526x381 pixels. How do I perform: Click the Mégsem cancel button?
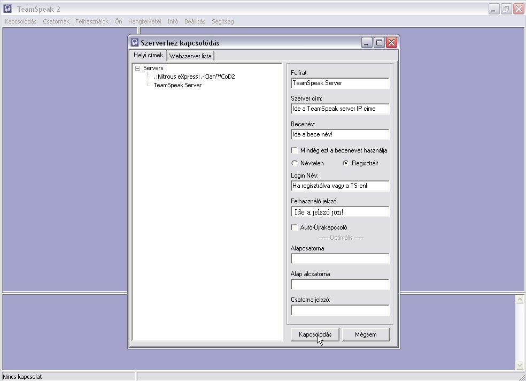[366, 334]
